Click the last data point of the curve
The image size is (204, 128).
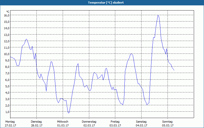(174, 70)
